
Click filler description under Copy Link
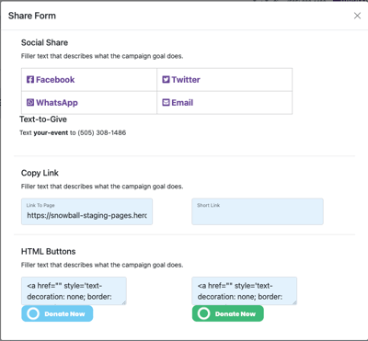click(102, 187)
